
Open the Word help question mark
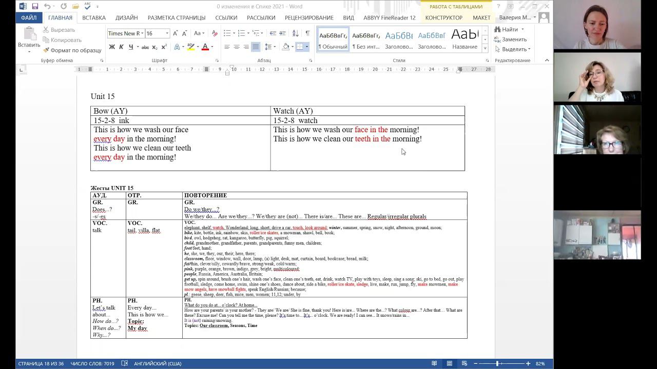pos(498,7)
